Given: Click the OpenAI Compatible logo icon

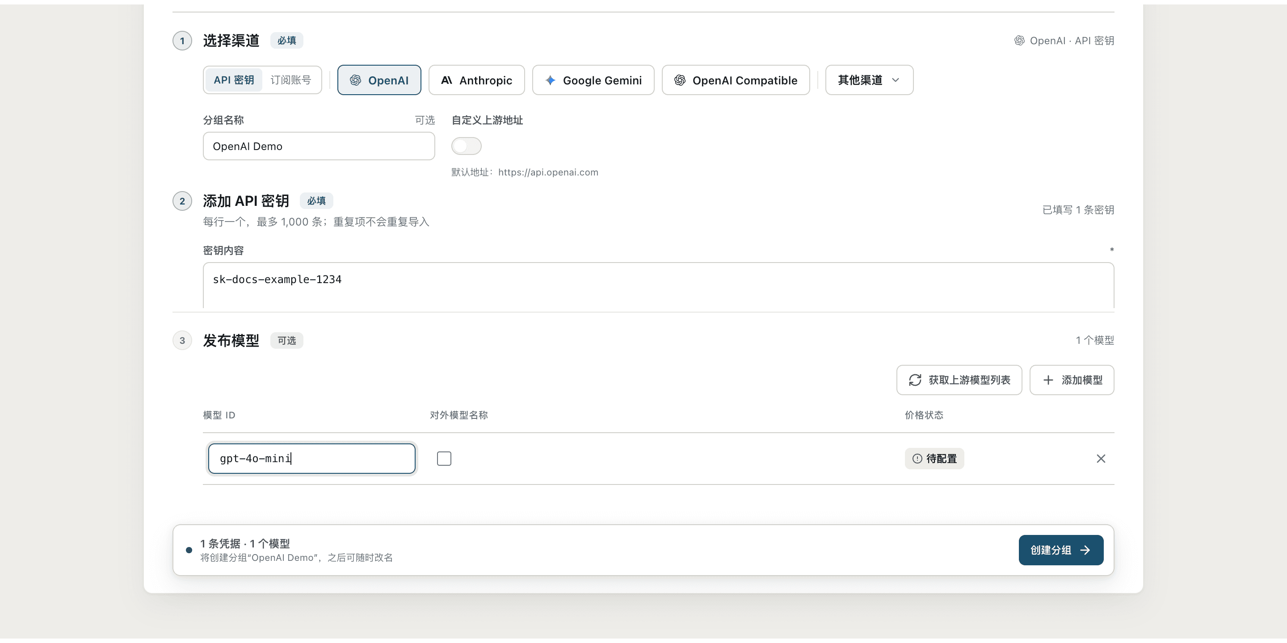Looking at the screenshot, I should [679, 80].
